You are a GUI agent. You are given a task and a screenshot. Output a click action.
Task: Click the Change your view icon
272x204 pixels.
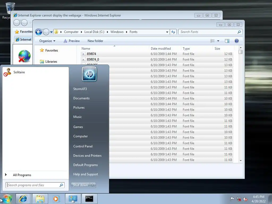click(212, 41)
